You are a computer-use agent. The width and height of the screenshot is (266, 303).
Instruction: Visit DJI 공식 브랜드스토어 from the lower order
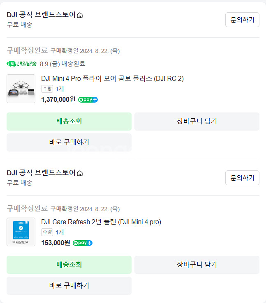[41, 173]
